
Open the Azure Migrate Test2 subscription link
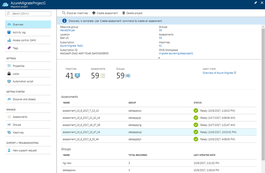72,46
